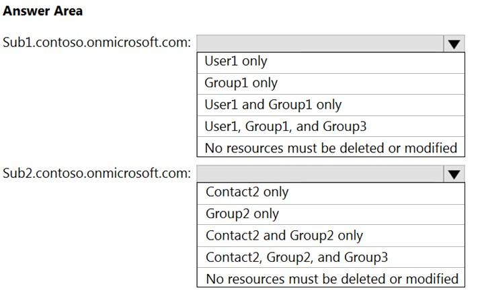Viewport: 482px width, 290px height.
Task: Click the 'Answer Area' heading
Action: [43, 11]
